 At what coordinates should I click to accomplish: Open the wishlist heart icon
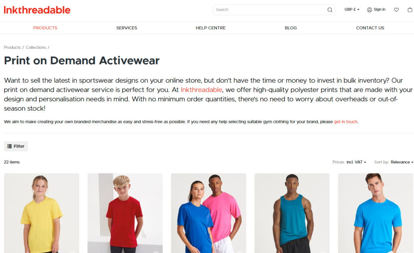pyautogui.click(x=396, y=10)
